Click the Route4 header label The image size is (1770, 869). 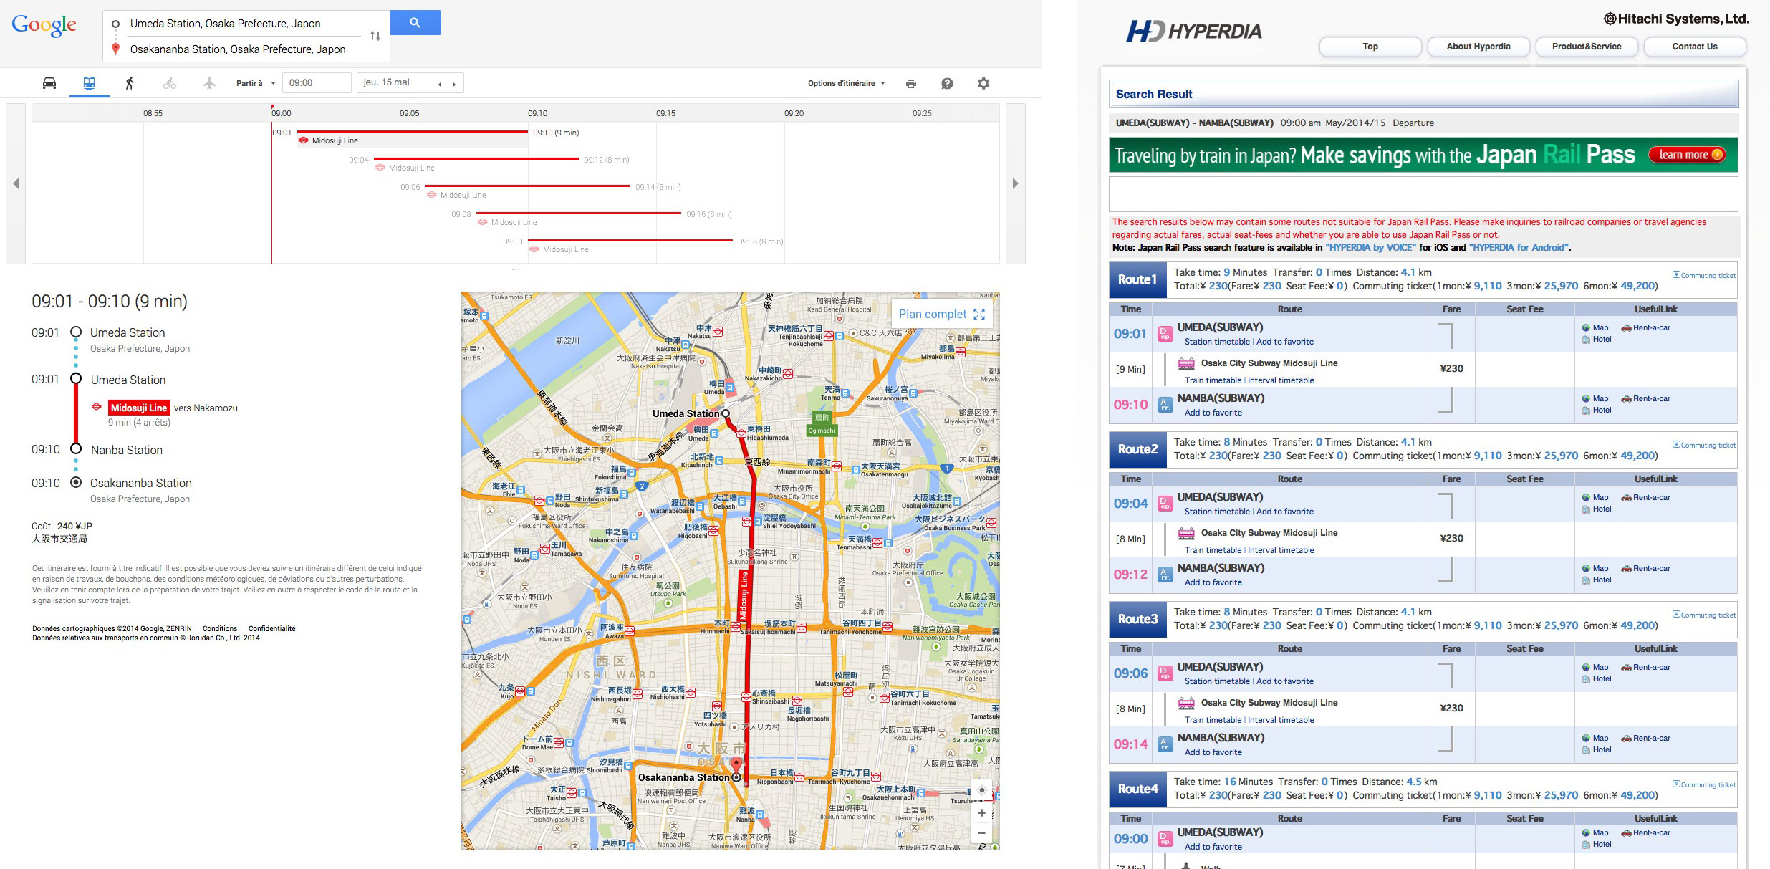[x=1137, y=789]
